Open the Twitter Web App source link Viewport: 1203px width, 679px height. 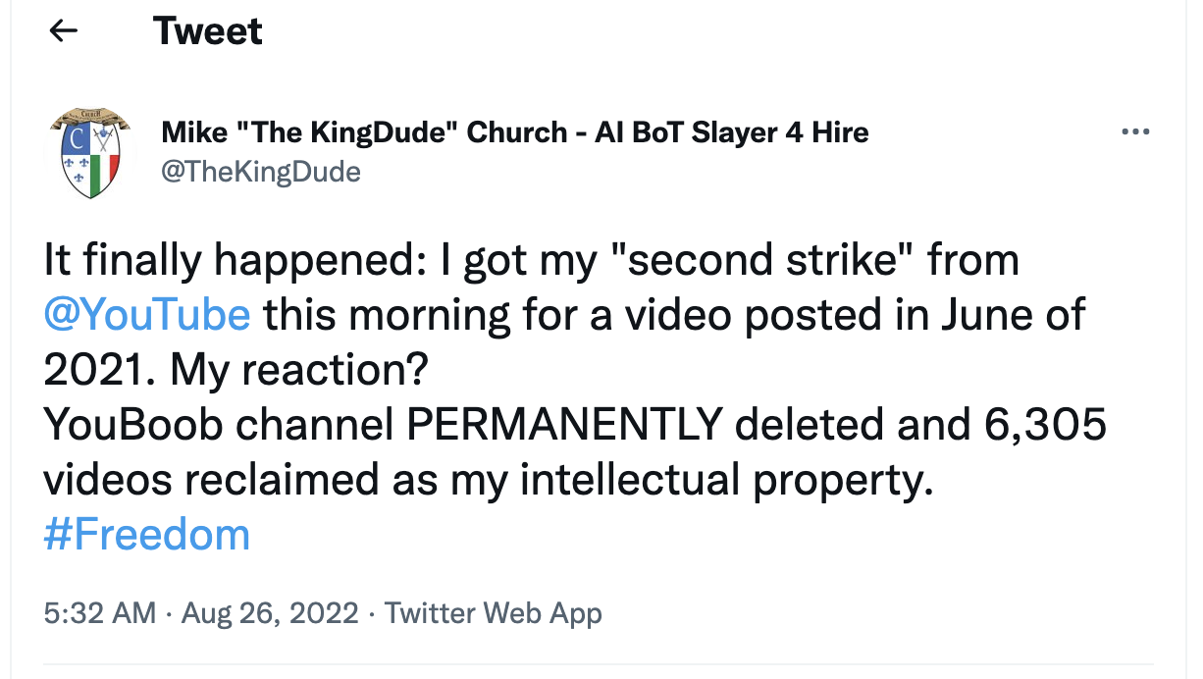point(494,614)
